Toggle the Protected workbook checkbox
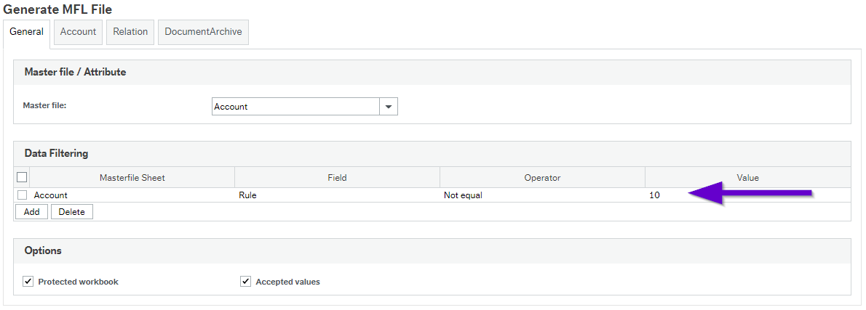 [x=28, y=282]
